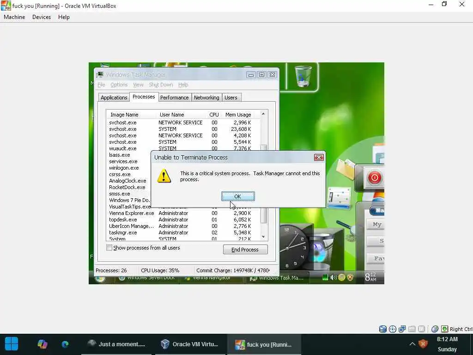Sort by the Image Name column header
The image size is (473, 355).
click(131, 115)
